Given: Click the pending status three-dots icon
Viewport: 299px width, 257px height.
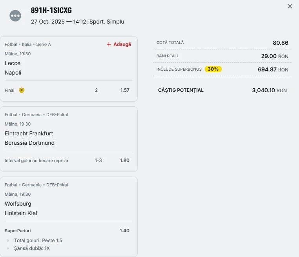Looking at the screenshot, I should pos(15,16).
